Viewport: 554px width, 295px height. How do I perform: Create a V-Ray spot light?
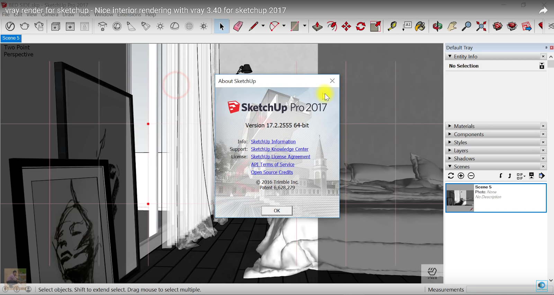click(x=131, y=26)
